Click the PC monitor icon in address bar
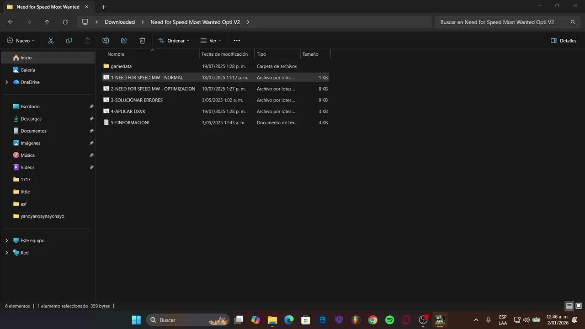The image size is (585, 329). click(x=85, y=22)
